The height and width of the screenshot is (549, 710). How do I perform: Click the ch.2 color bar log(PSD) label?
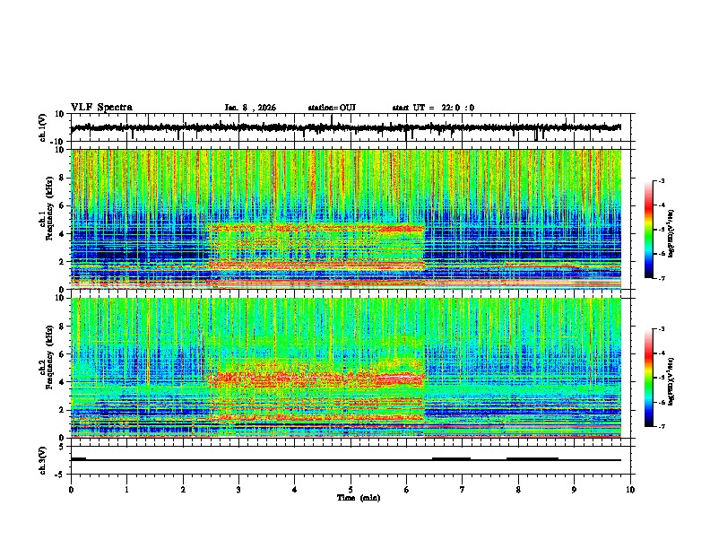click(x=671, y=381)
